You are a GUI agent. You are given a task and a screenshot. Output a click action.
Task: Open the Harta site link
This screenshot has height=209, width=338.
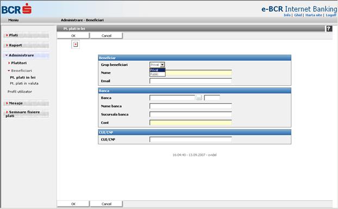point(314,15)
